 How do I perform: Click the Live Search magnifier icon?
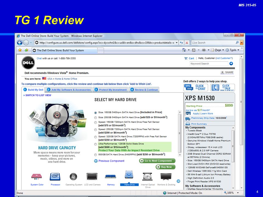tap(237, 43)
